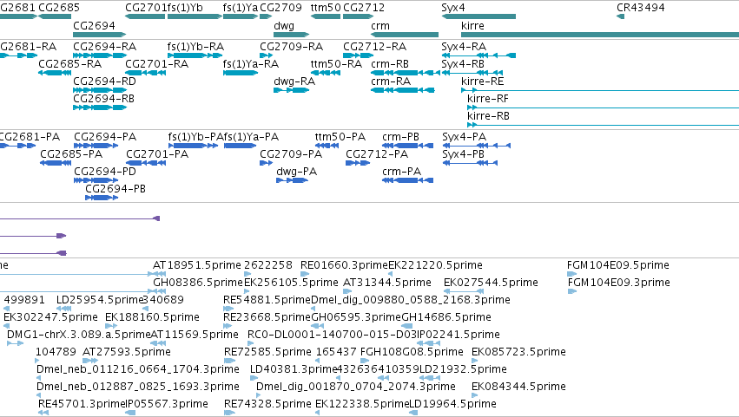Screen dimensions: 739x417
Task: Select transcript CG2712-RA
Action: [374, 47]
